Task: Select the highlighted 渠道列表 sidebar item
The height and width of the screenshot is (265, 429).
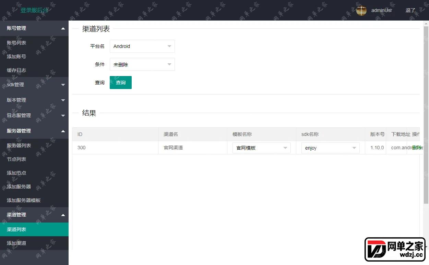Action: [x=34, y=229]
